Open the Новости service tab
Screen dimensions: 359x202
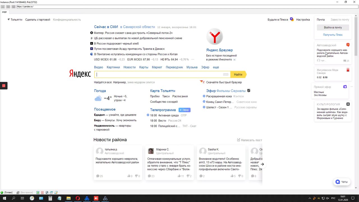(130, 67)
